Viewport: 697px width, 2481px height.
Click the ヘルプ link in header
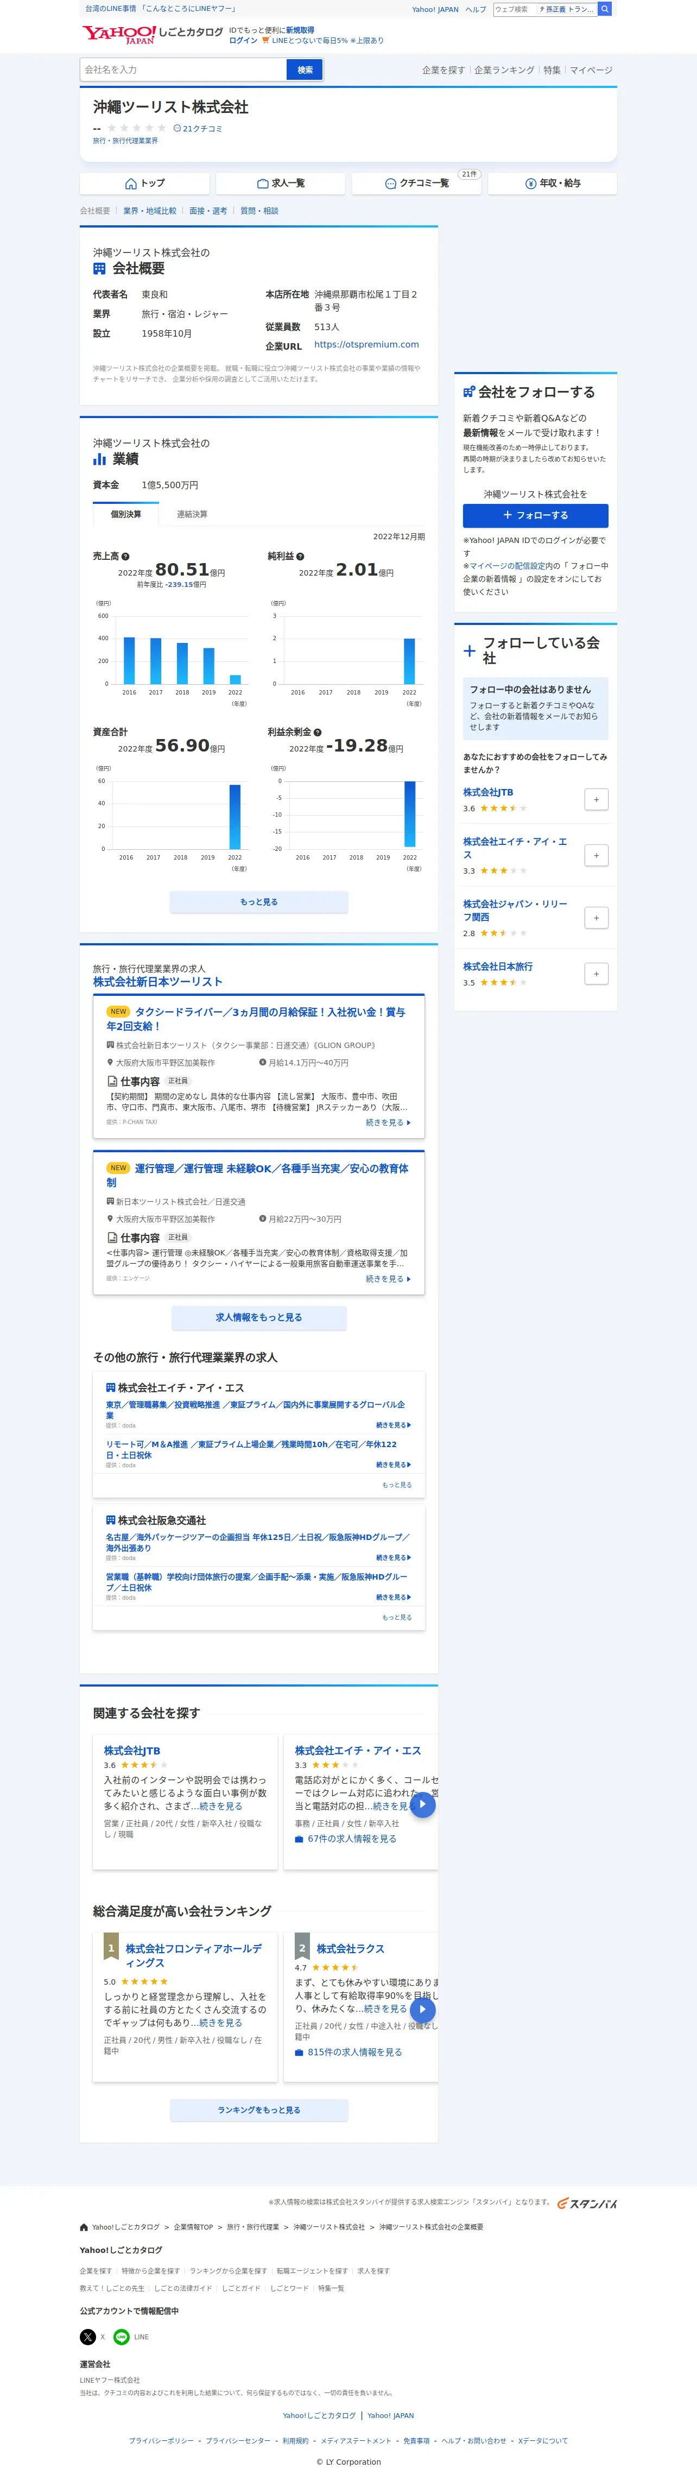point(476,10)
